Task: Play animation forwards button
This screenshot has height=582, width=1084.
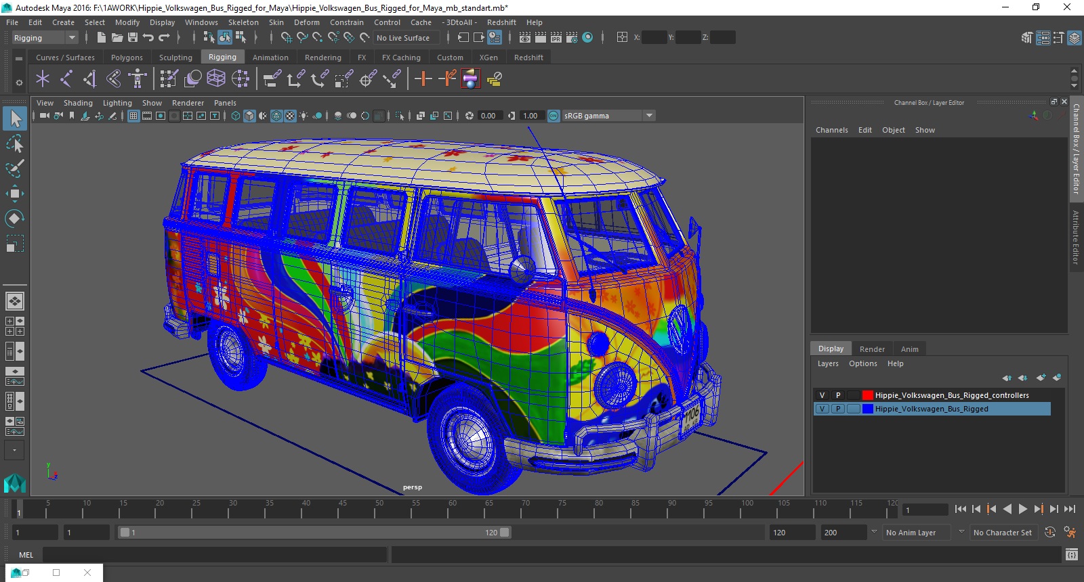Action: coord(1023,509)
